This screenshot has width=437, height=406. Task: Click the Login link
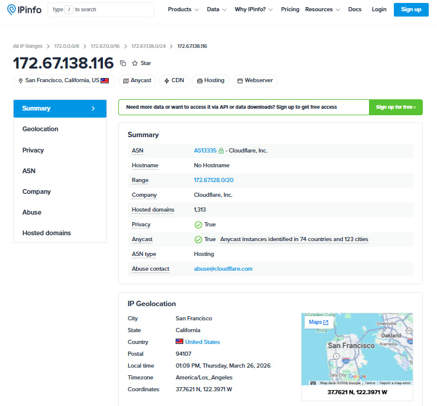(x=379, y=9)
